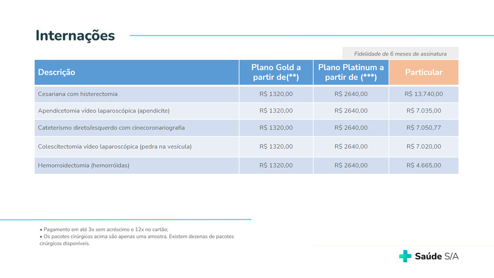494x278 pixels.
Task: Click the Fidelidade de 6 meses note
Action: 400,54
